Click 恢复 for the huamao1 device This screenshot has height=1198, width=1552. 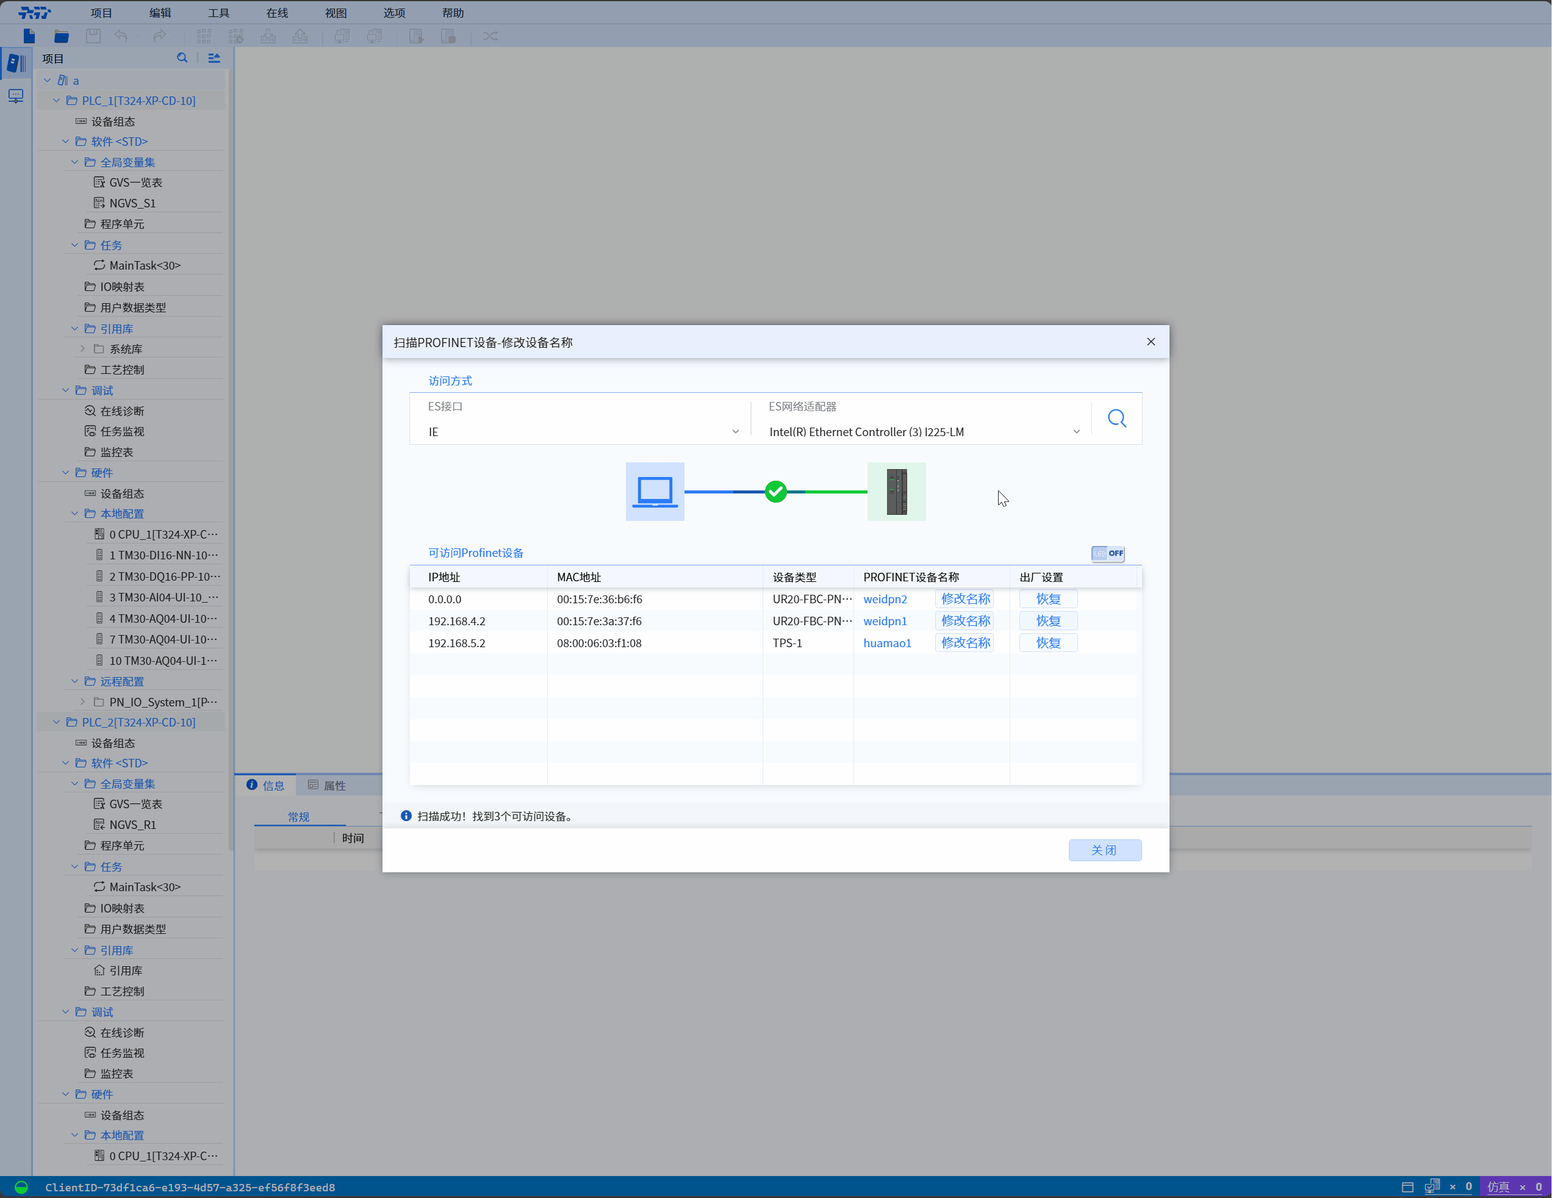coord(1047,643)
